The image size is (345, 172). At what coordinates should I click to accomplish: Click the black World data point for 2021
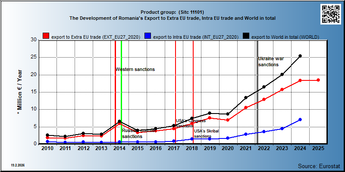click(246, 98)
